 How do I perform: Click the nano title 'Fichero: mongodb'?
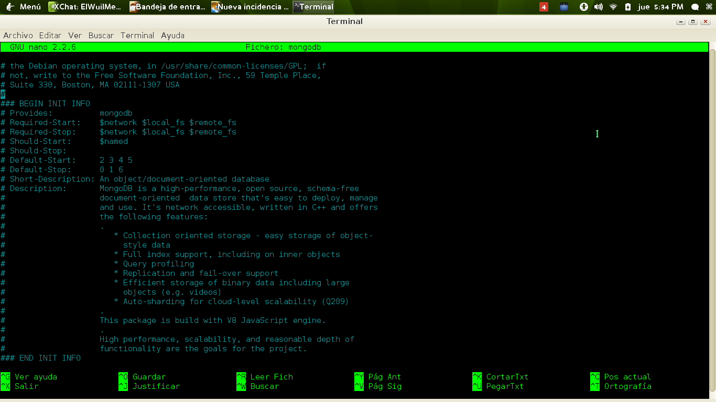(283, 47)
